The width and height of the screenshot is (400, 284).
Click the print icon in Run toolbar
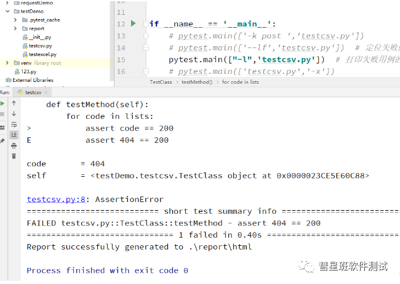[14, 145]
